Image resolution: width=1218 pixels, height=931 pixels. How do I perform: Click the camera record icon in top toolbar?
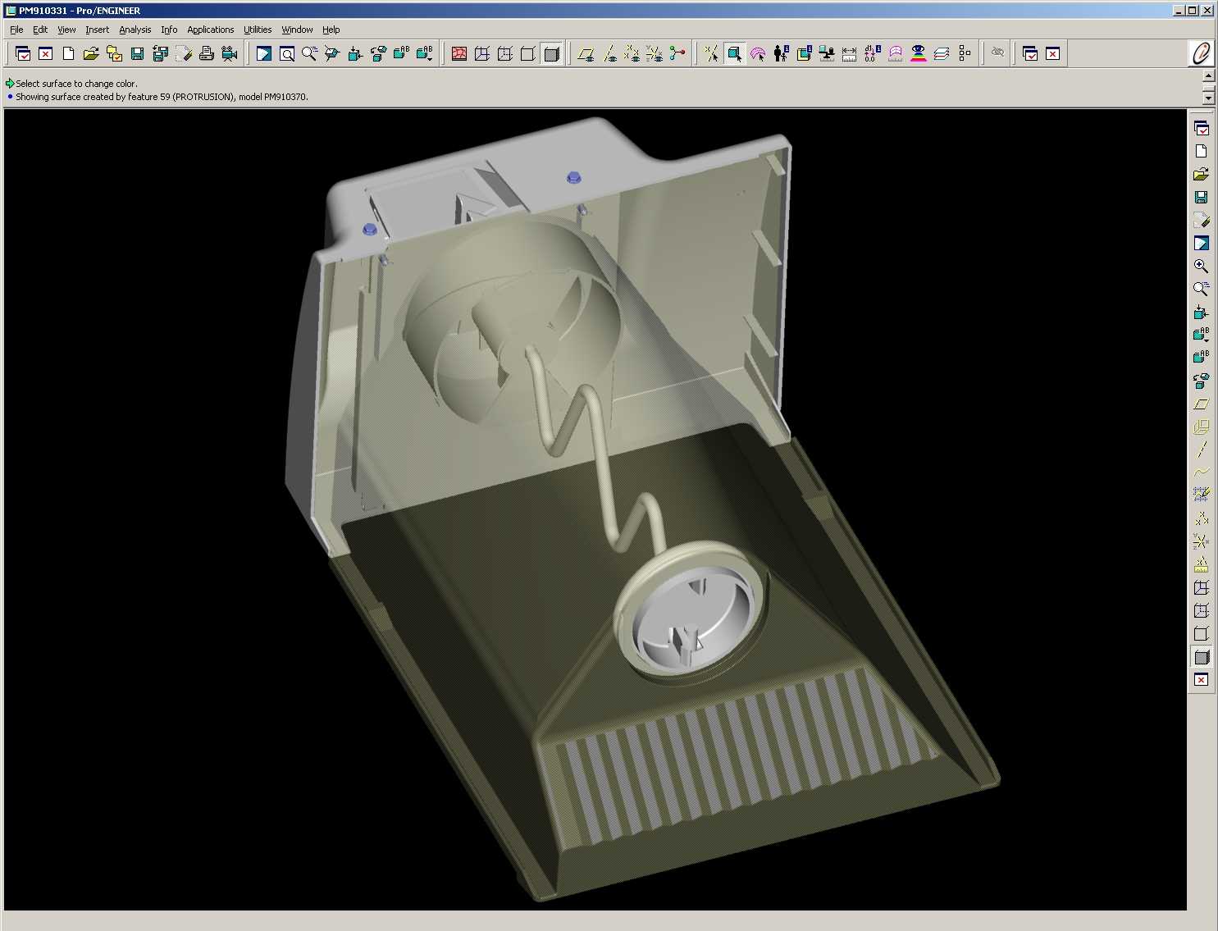[230, 54]
